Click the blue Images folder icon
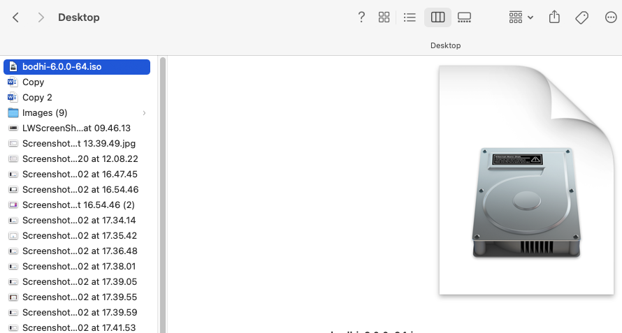The image size is (622, 333). click(x=13, y=113)
